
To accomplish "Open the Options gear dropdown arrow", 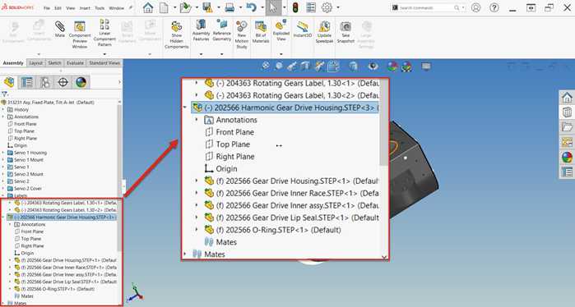I will point(338,7).
